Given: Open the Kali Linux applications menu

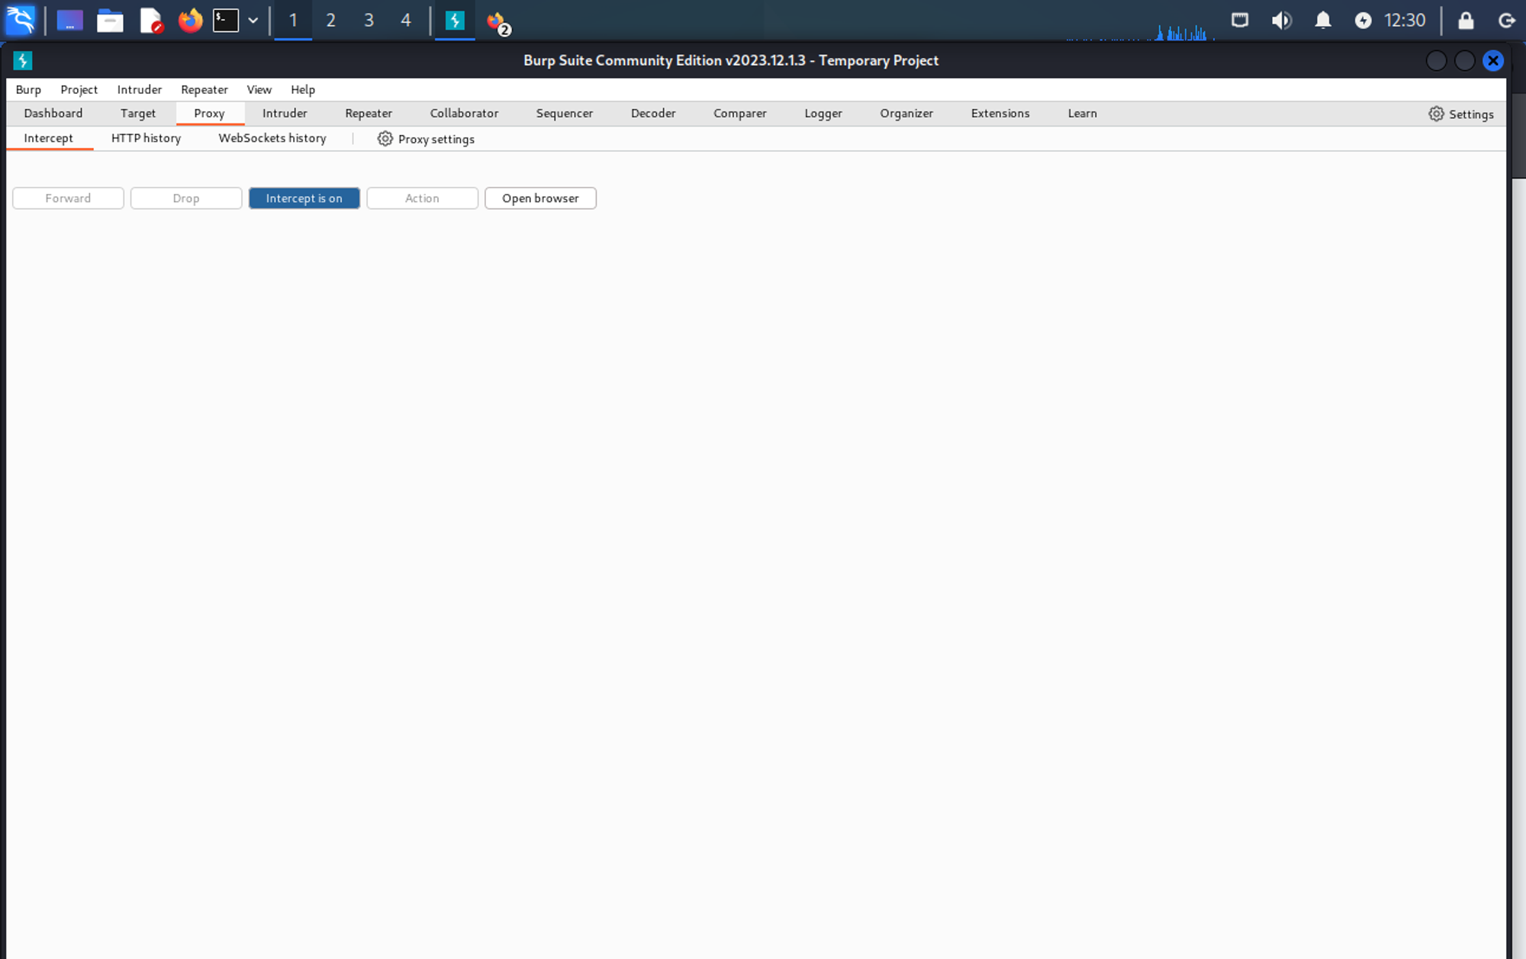Looking at the screenshot, I should click(21, 20).
